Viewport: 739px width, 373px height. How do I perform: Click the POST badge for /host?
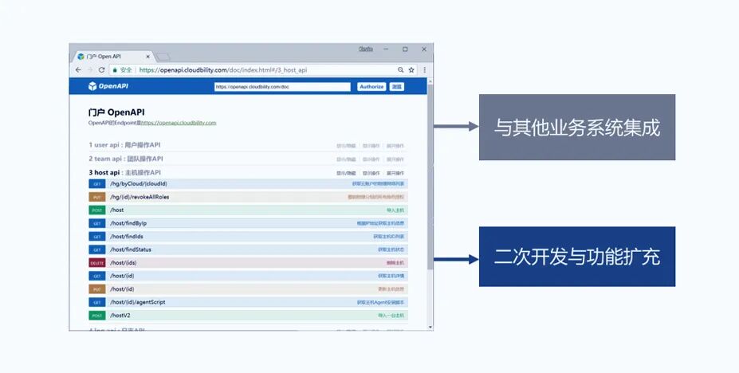point(96,210)
